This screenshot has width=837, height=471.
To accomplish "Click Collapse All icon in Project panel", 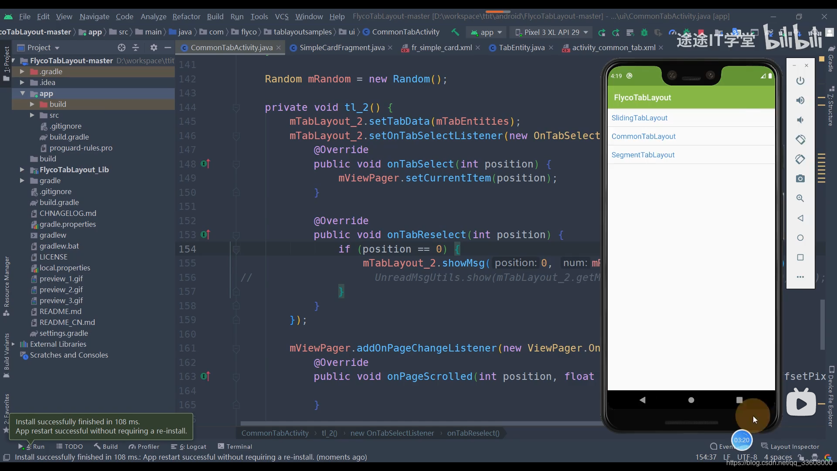I will 136,48.
